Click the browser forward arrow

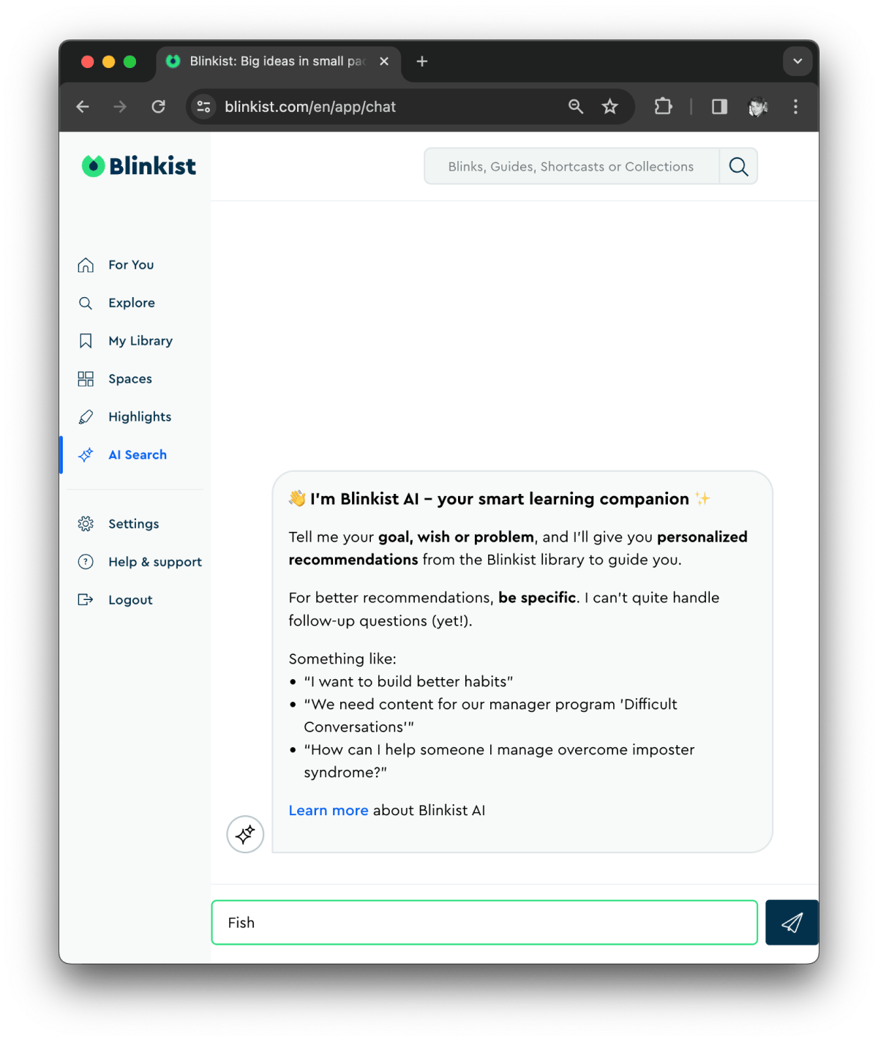click(120, 107)
